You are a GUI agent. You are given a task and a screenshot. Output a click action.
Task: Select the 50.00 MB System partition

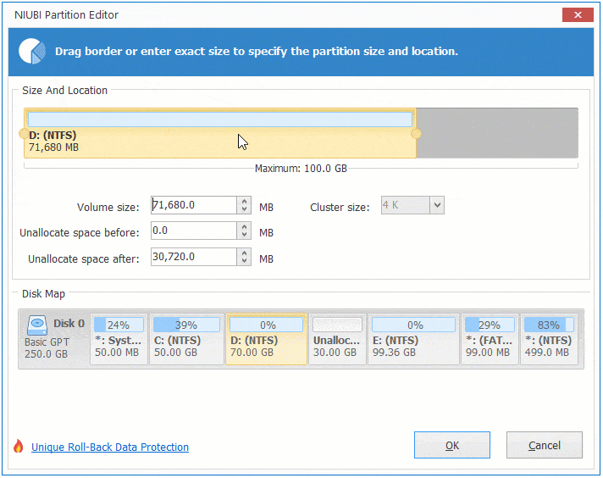118,339
